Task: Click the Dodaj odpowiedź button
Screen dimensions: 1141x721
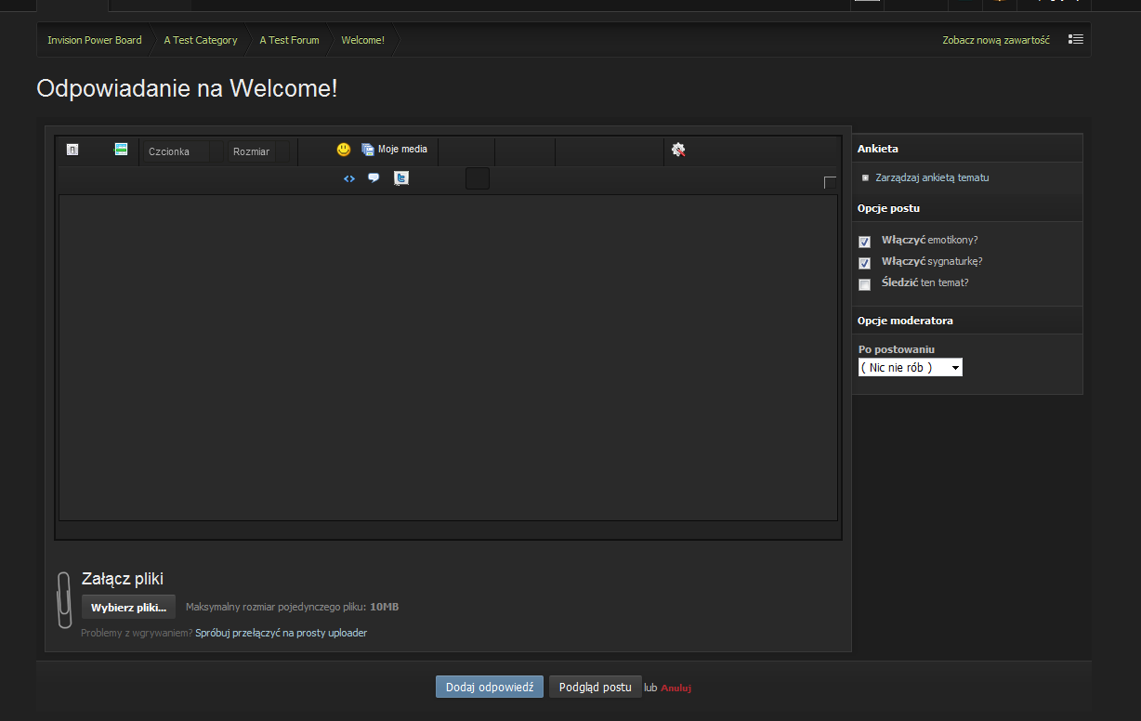Action: tap(489, 688)
